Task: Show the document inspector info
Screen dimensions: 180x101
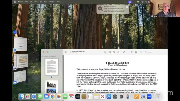Action: point(105,52)
